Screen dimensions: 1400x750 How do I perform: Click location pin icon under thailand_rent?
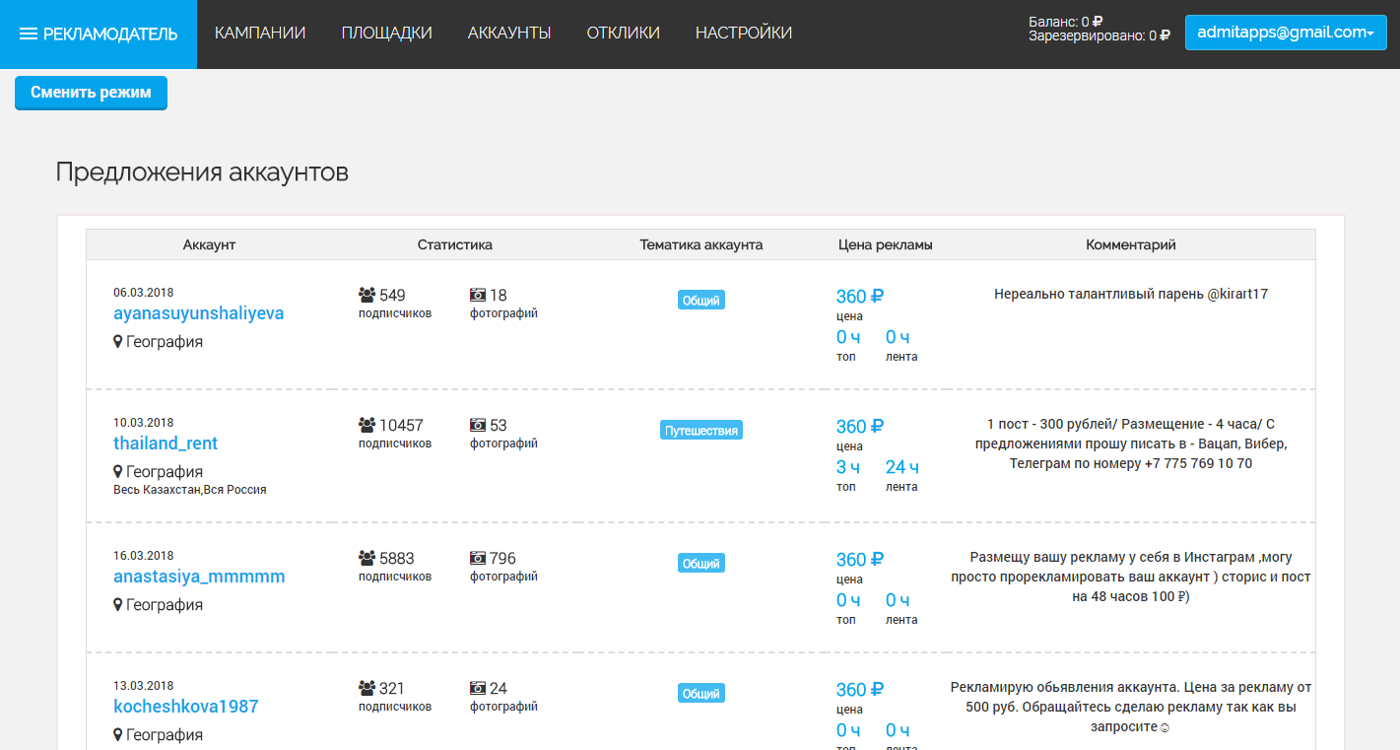click(118, 472)
